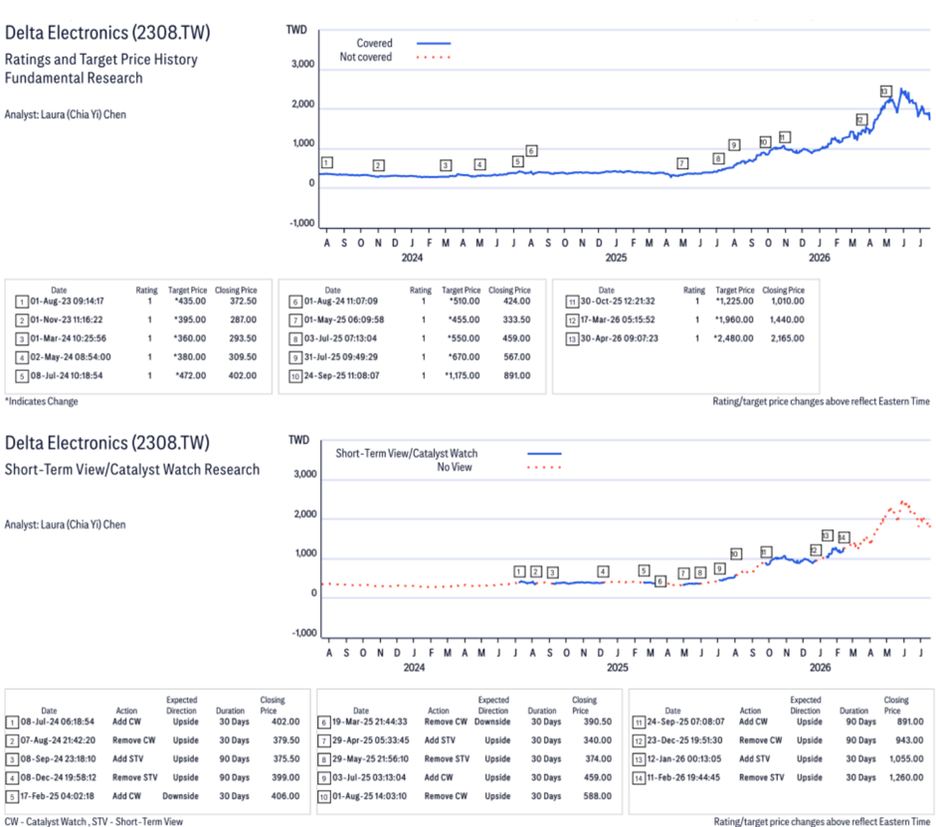Click the closing price '390.50'
936x827 pixels.
598,722
